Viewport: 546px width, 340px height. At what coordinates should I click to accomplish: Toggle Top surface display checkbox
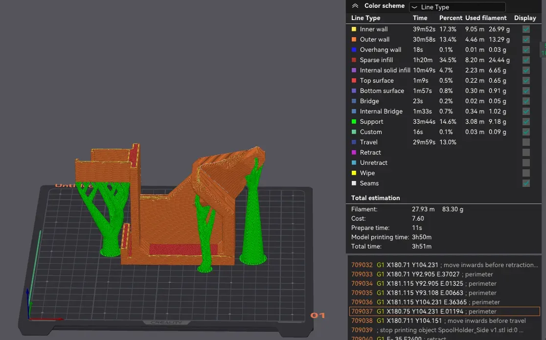point(526,80)
